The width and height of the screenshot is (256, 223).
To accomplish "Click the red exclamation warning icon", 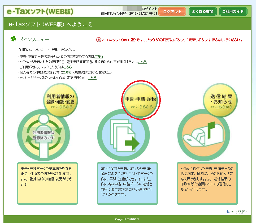I will point(98,40).
